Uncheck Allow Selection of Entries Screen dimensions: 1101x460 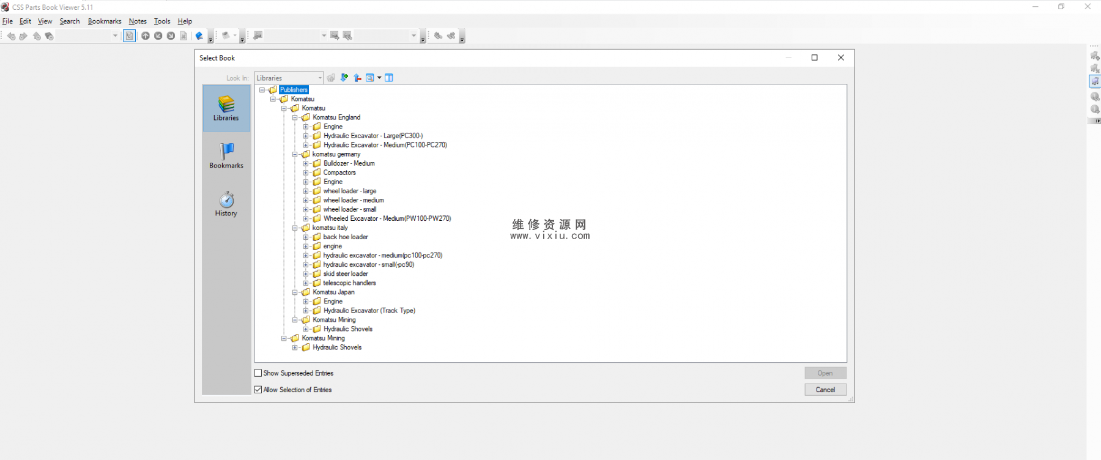(x=258, y=390)
